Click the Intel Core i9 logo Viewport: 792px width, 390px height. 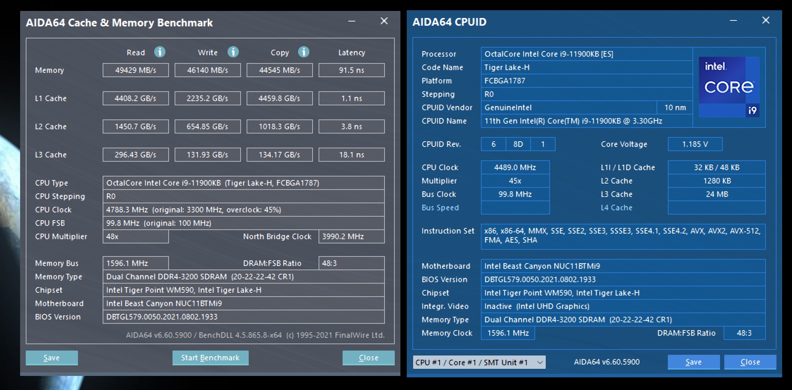pyautogui.click(x=729, y=87)
